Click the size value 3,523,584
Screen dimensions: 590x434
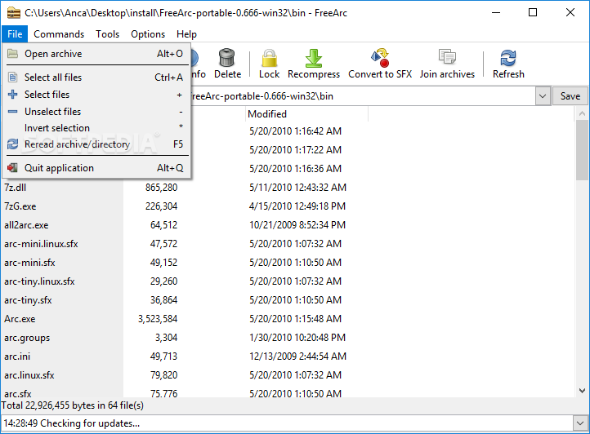tap(158, 319)
